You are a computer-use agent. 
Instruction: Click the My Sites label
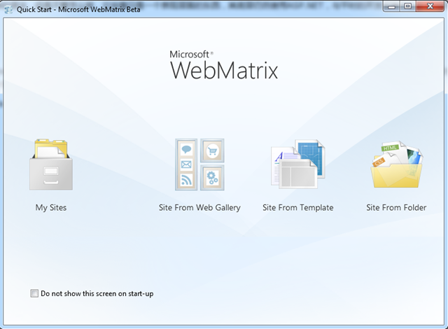pyautogui.click(x=51, y=208)
